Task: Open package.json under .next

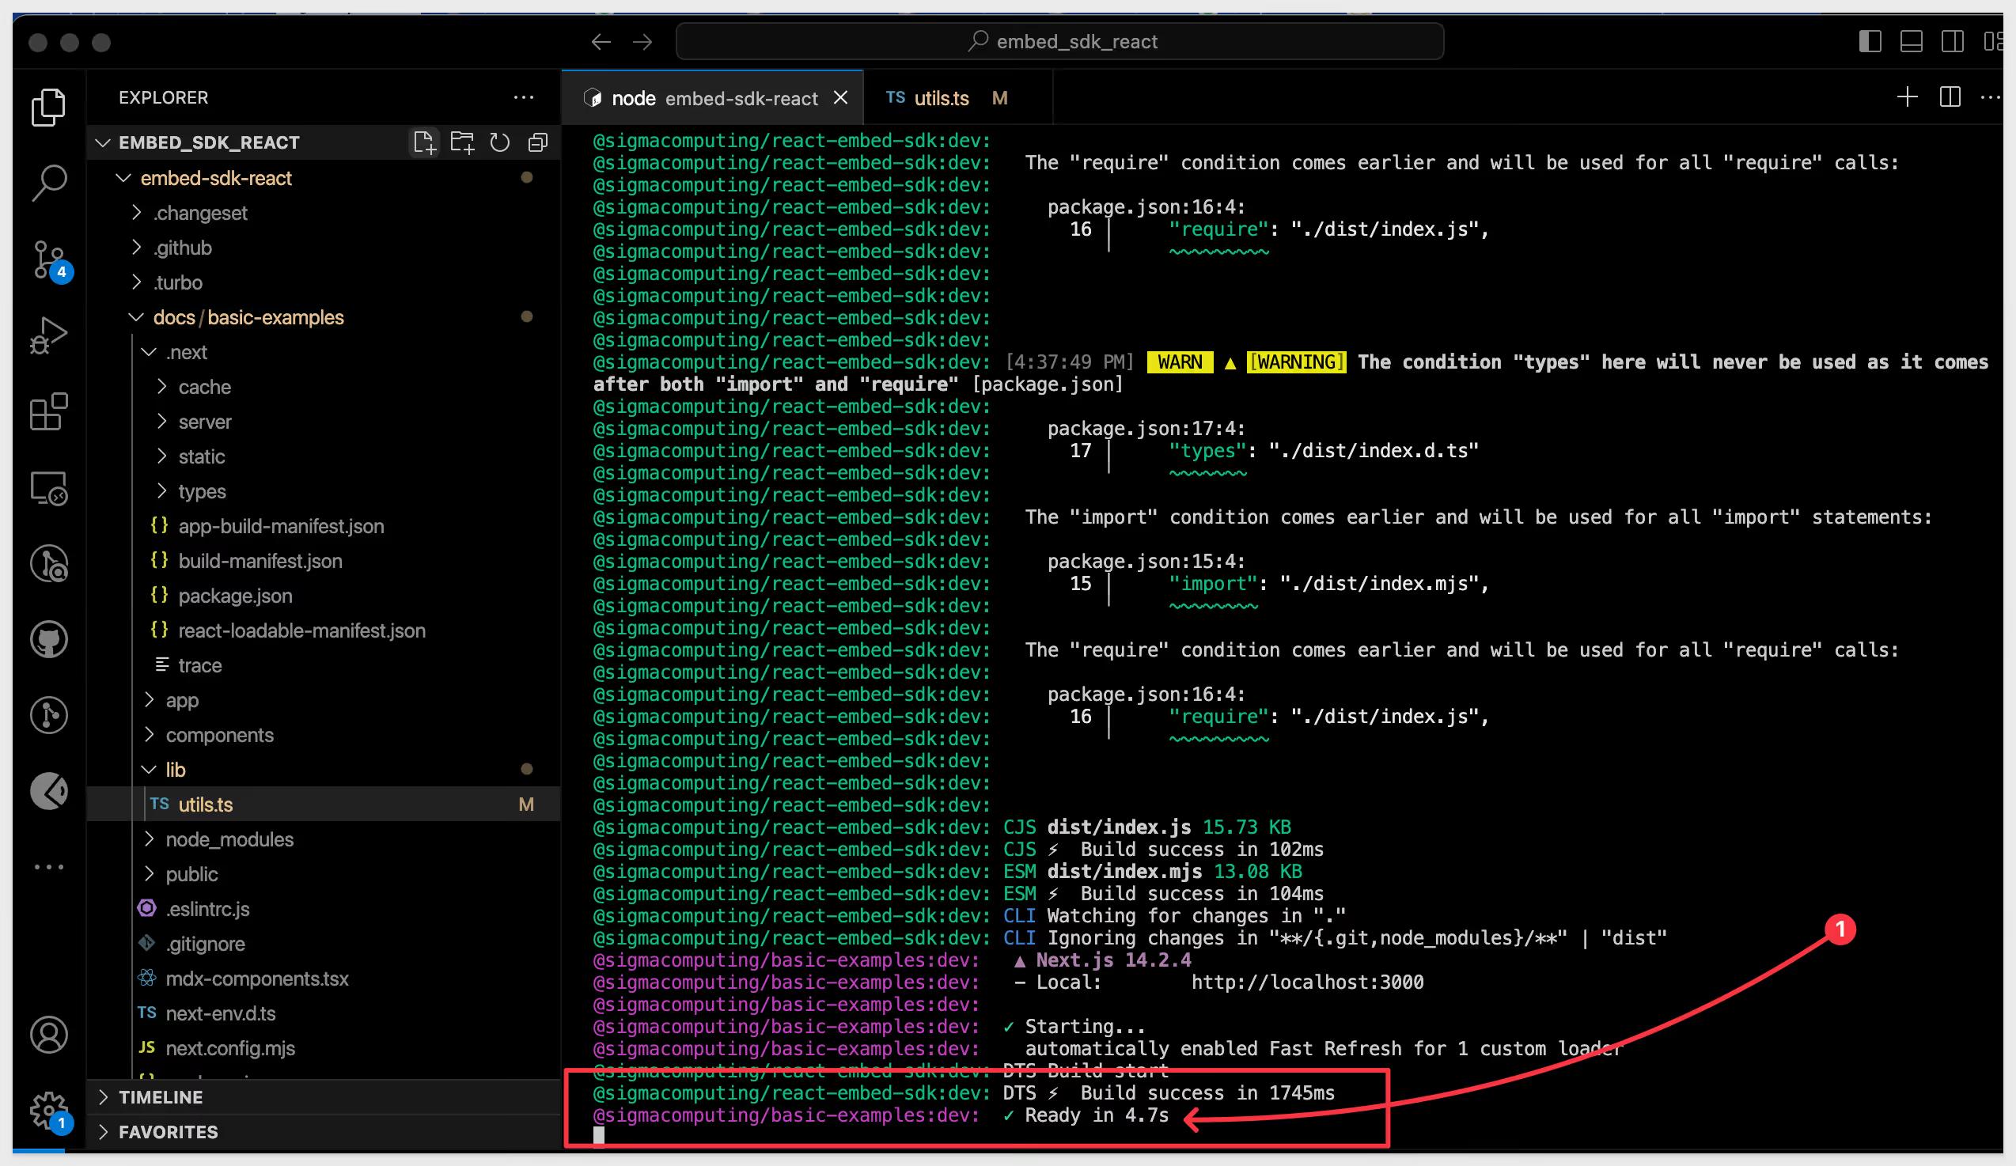Action: point(323,596)
